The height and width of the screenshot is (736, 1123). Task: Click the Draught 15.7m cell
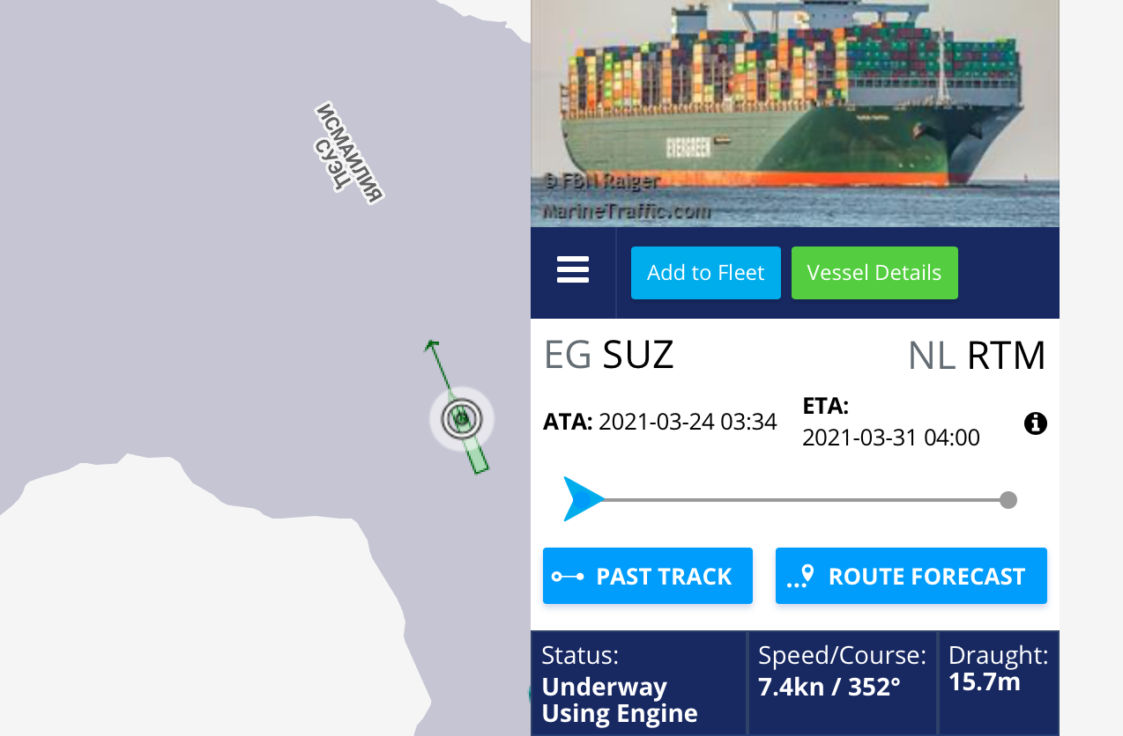point(999,683)
